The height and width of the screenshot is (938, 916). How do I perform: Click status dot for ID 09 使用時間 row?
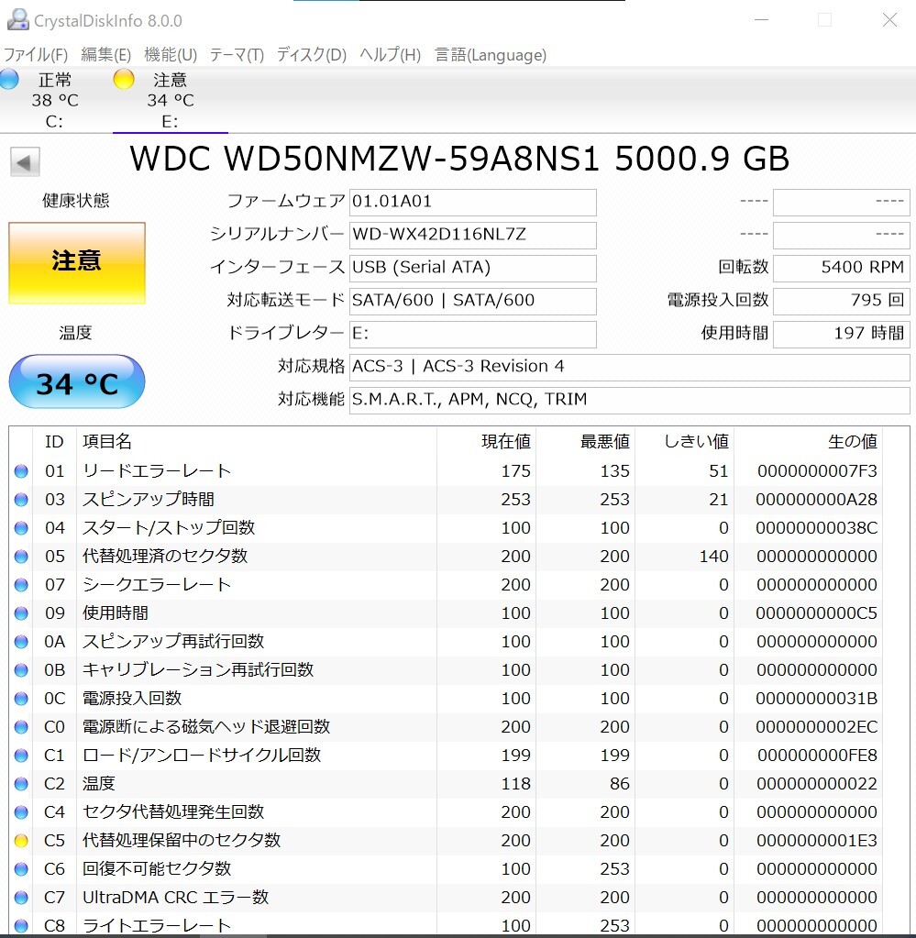pos(21,613)
